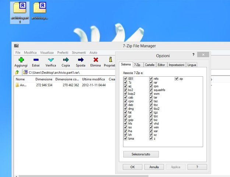230x177 pixels.
Task: Uncheck the rar file association checkbox
Action: click(x=151, y=83)
